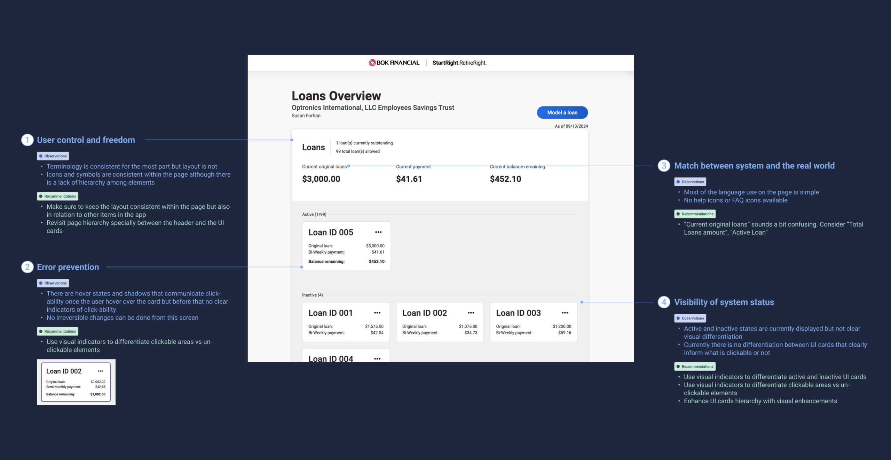Click numbered marker 4 Visibility of system status
This screenshot has height=460, width=891.
click(663, 302)
